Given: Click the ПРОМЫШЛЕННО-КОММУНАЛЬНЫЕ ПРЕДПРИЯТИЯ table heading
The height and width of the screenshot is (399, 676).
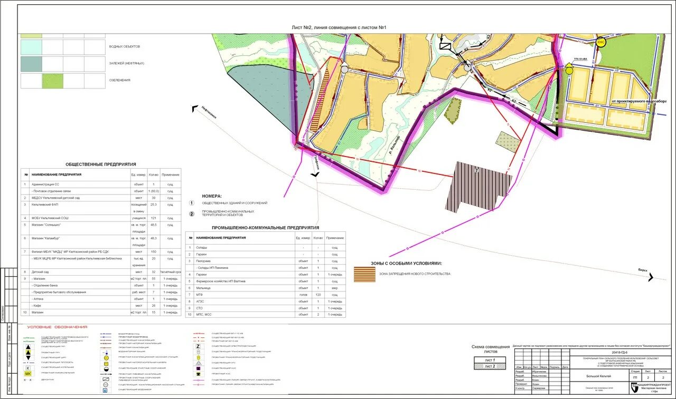Looking at the screenshot, I should (265, 228).
